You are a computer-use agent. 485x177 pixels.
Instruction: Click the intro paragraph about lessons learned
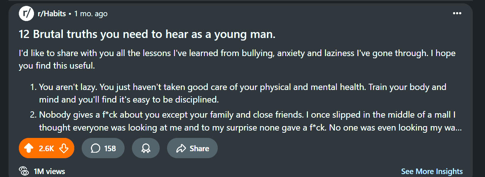[x=237, y=59]
